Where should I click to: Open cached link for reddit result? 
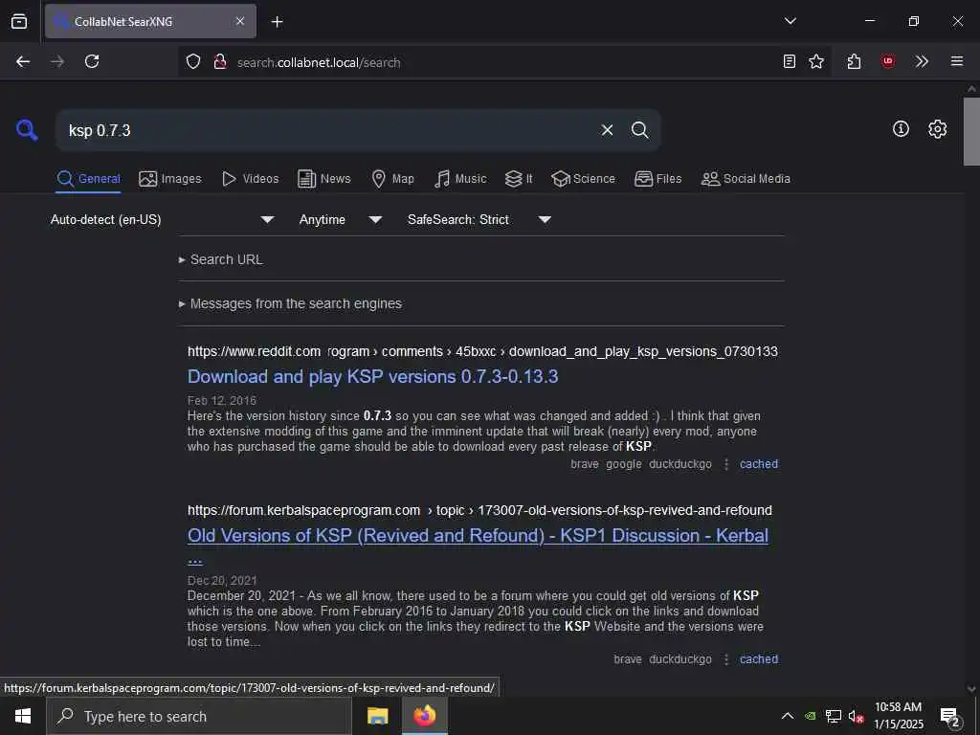point(759,464)
